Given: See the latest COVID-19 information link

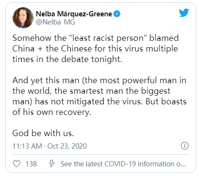Looking at the screenshot, I should click(x=123, y=164).
